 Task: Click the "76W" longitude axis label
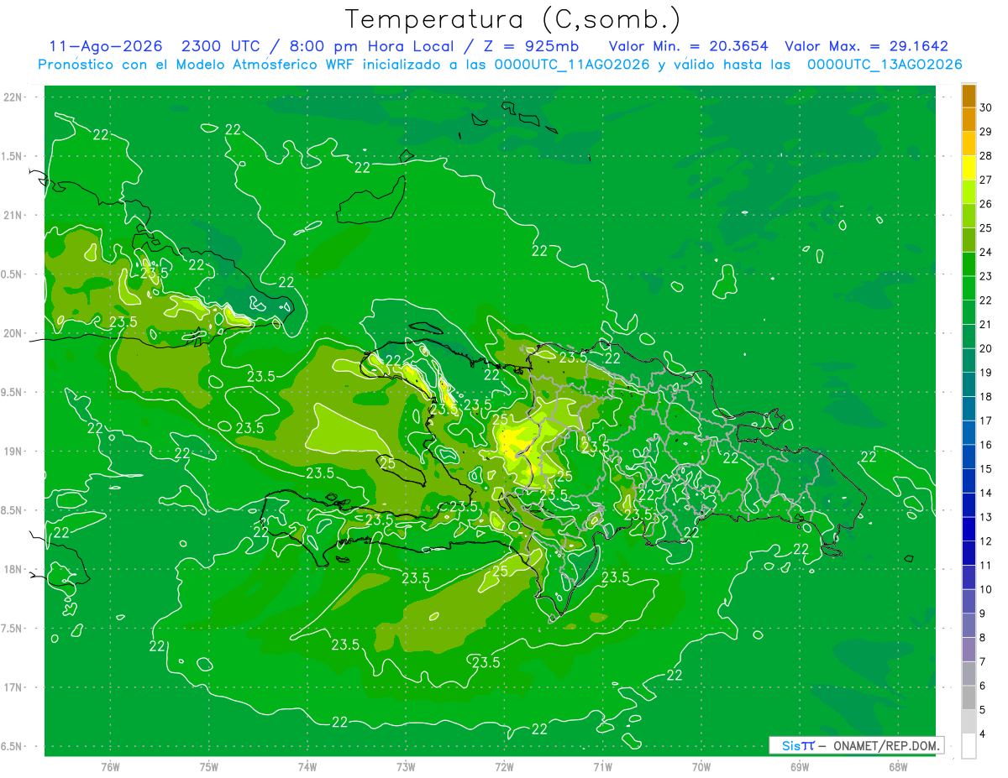click(x=110, y=767)
